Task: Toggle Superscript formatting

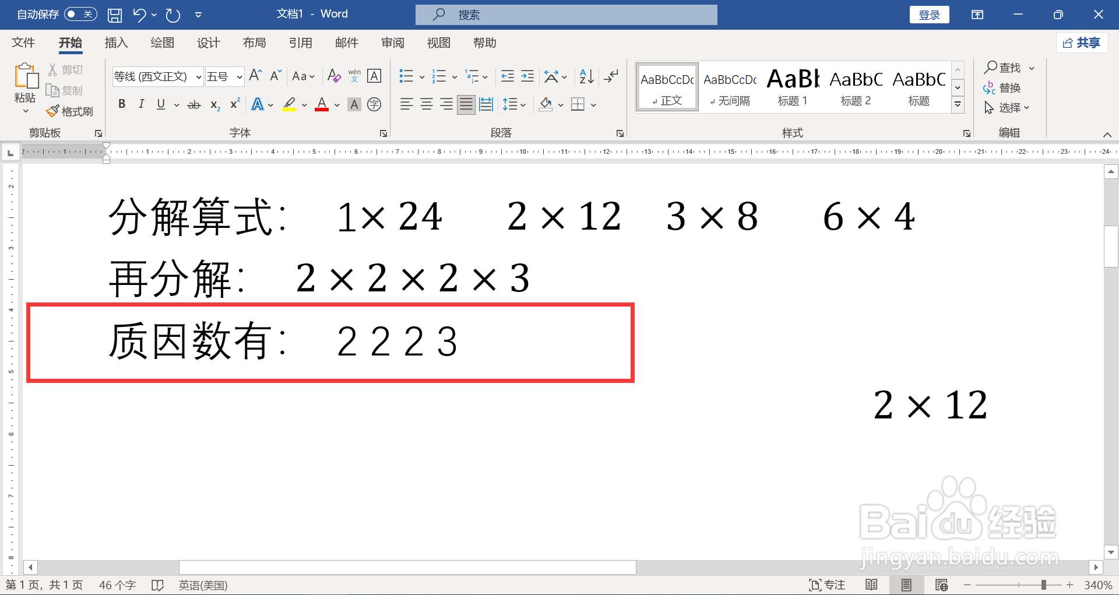Action: (235, 104)
